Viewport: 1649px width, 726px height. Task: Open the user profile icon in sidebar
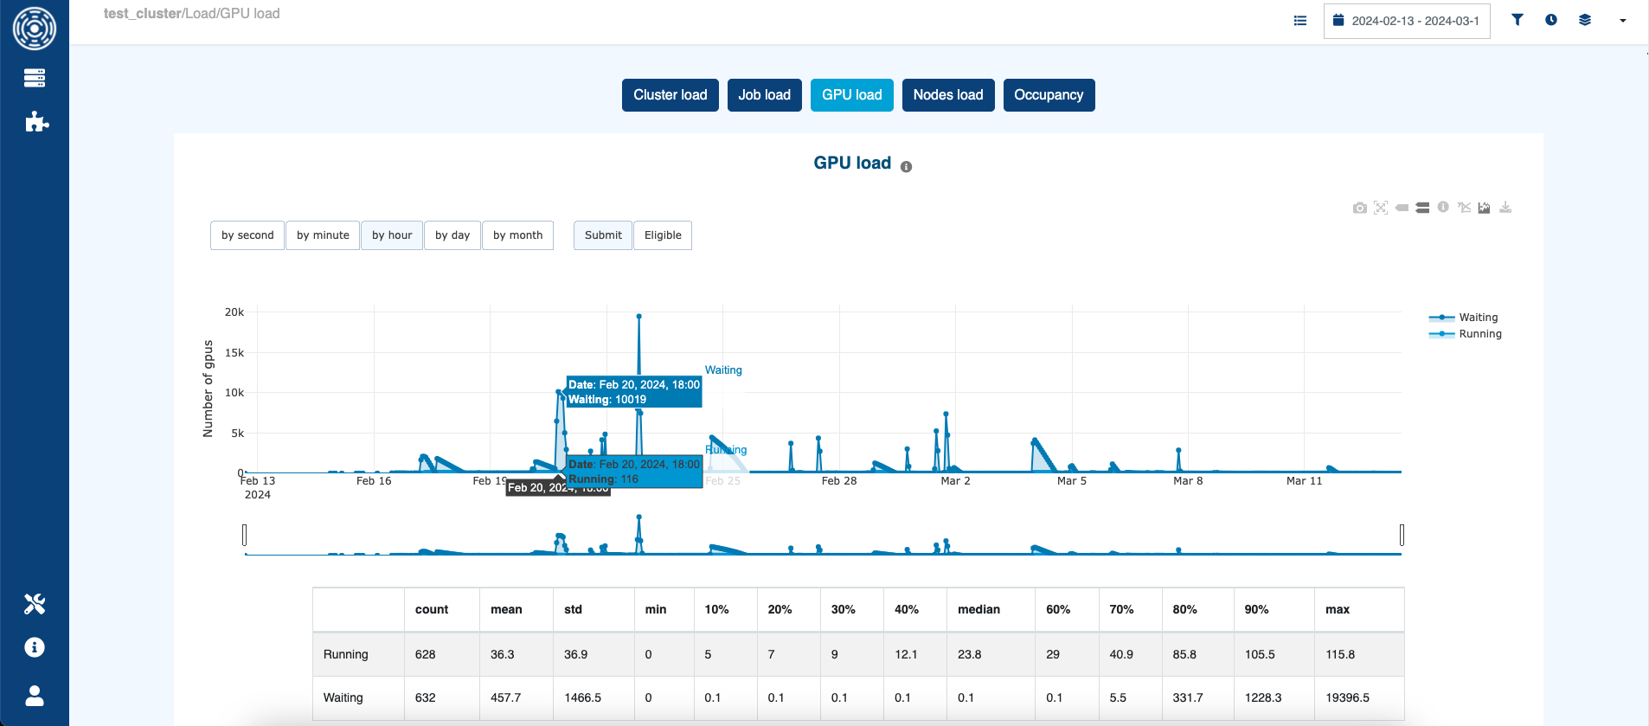click(35, 696)
